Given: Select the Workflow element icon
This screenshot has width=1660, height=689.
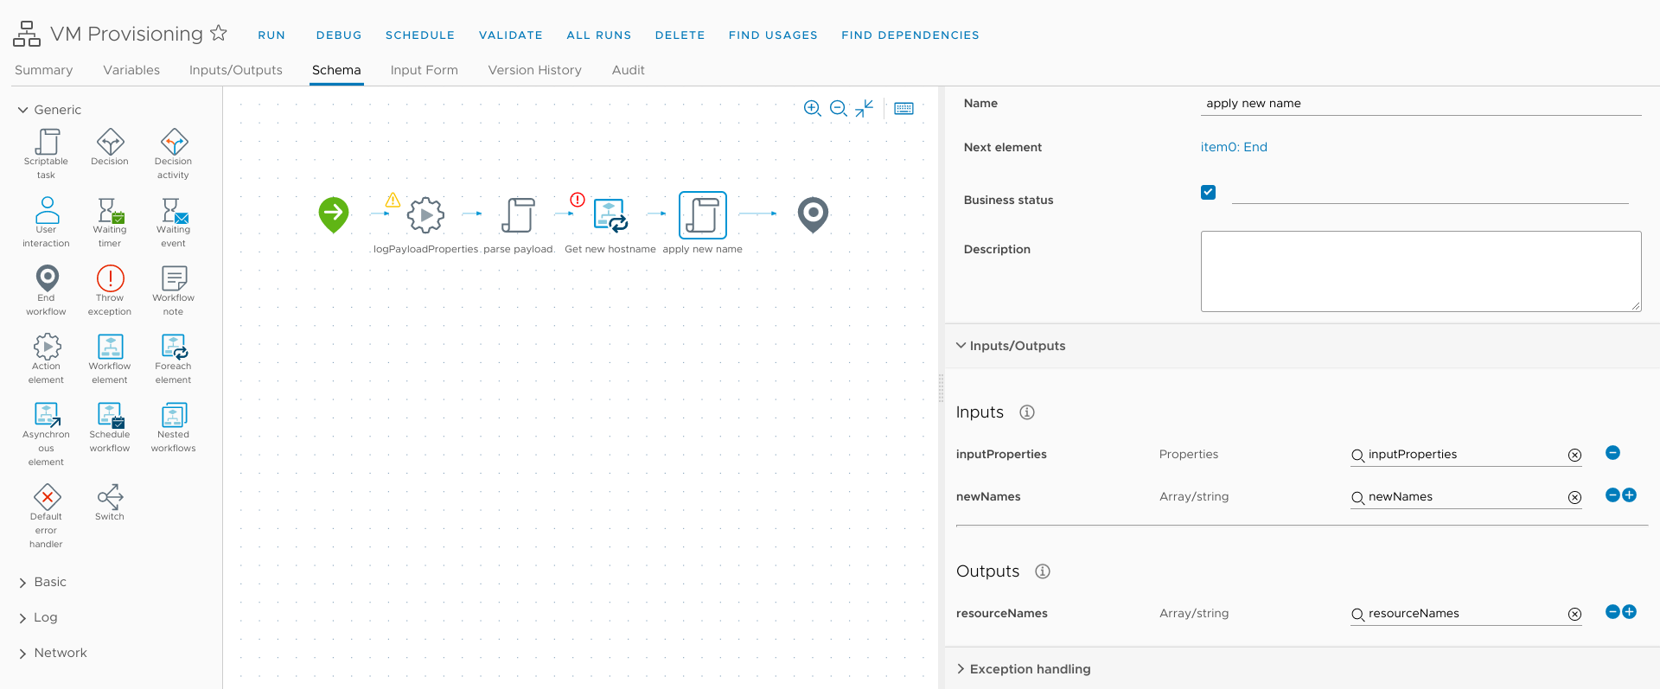Looking at the screenshot, I should click(x=110, y=347).
